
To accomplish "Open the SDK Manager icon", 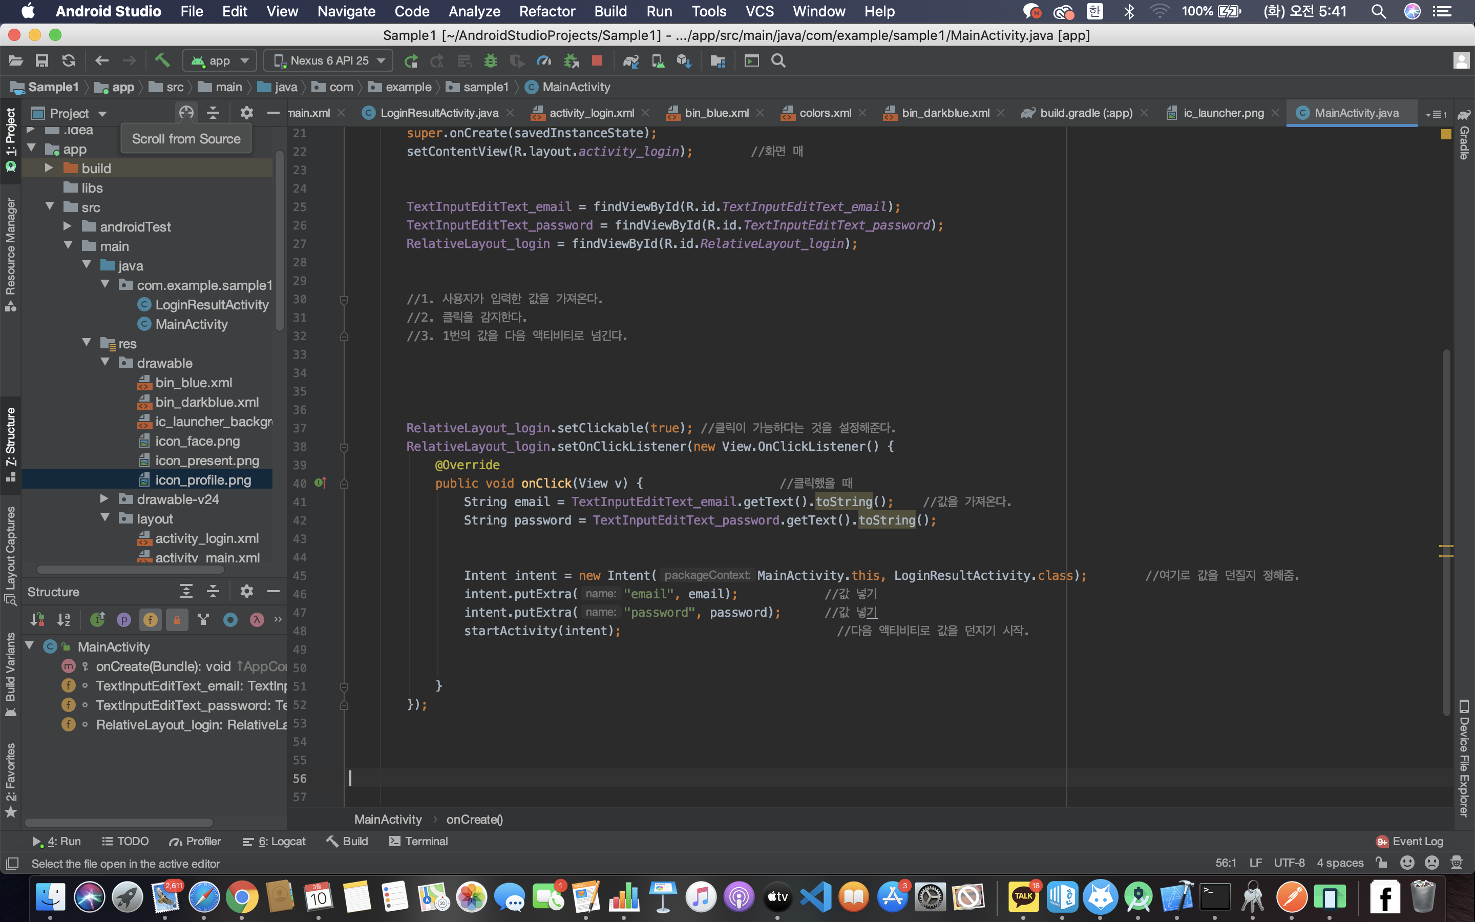I will (x=684, y=60).
